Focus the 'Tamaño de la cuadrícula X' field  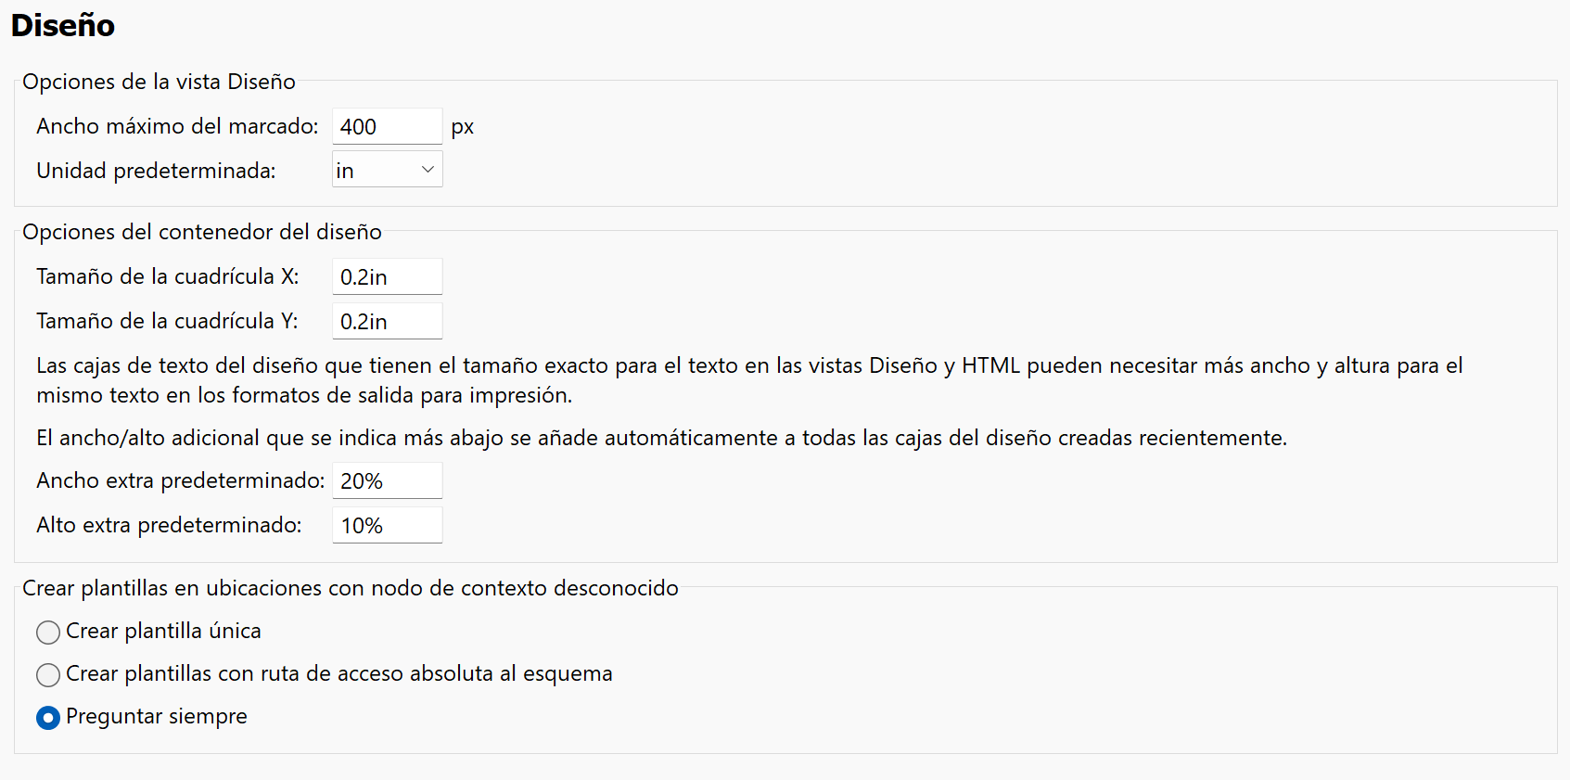[x=387, y=276]
